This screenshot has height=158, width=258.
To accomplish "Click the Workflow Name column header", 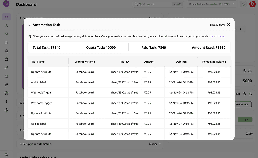I will 85,62.
